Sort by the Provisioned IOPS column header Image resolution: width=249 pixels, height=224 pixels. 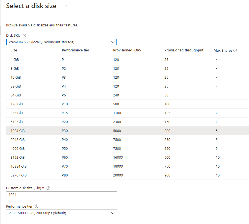point(127,50)
